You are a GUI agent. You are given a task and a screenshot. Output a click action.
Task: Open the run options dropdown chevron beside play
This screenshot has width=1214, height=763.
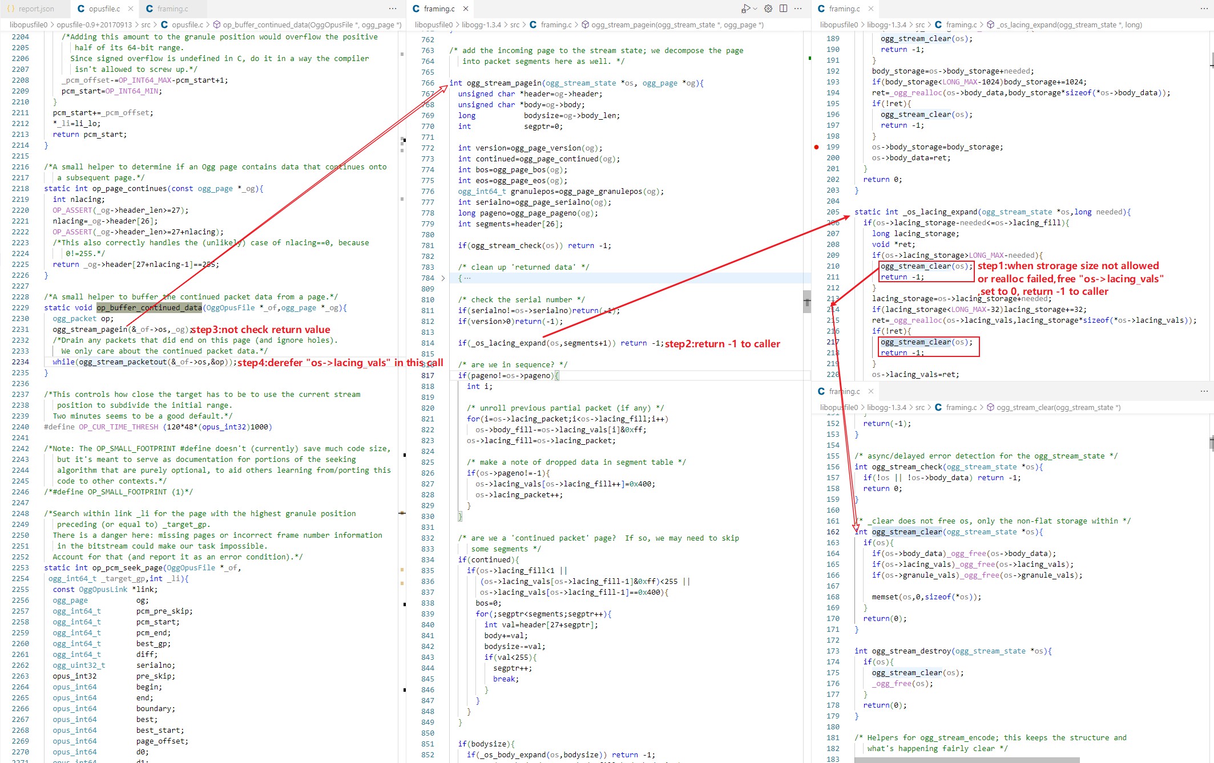(755, 9)
